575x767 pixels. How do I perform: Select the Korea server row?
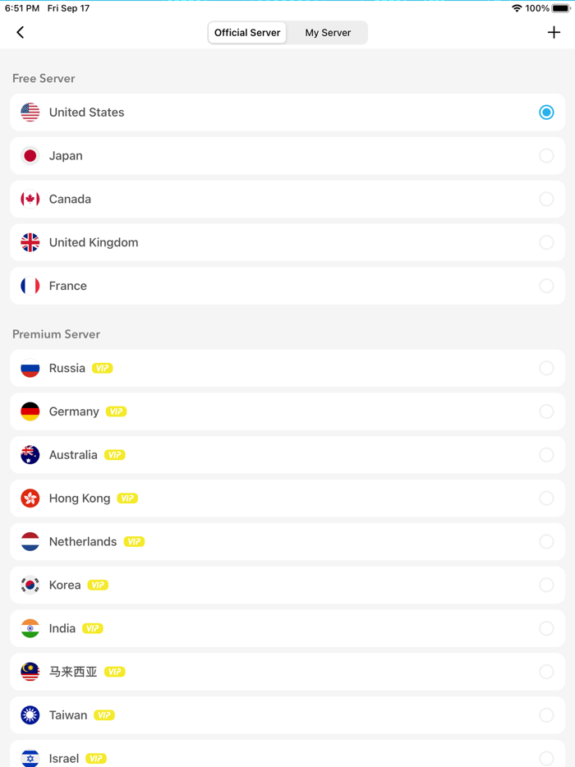click(x=287, y=585)
